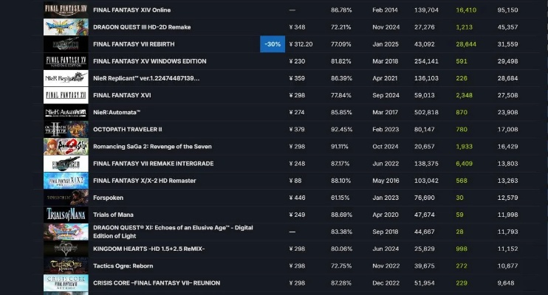
Task: Click the KINGDOM HEARTS thumbnail image
Action: [x=66, y=249]
